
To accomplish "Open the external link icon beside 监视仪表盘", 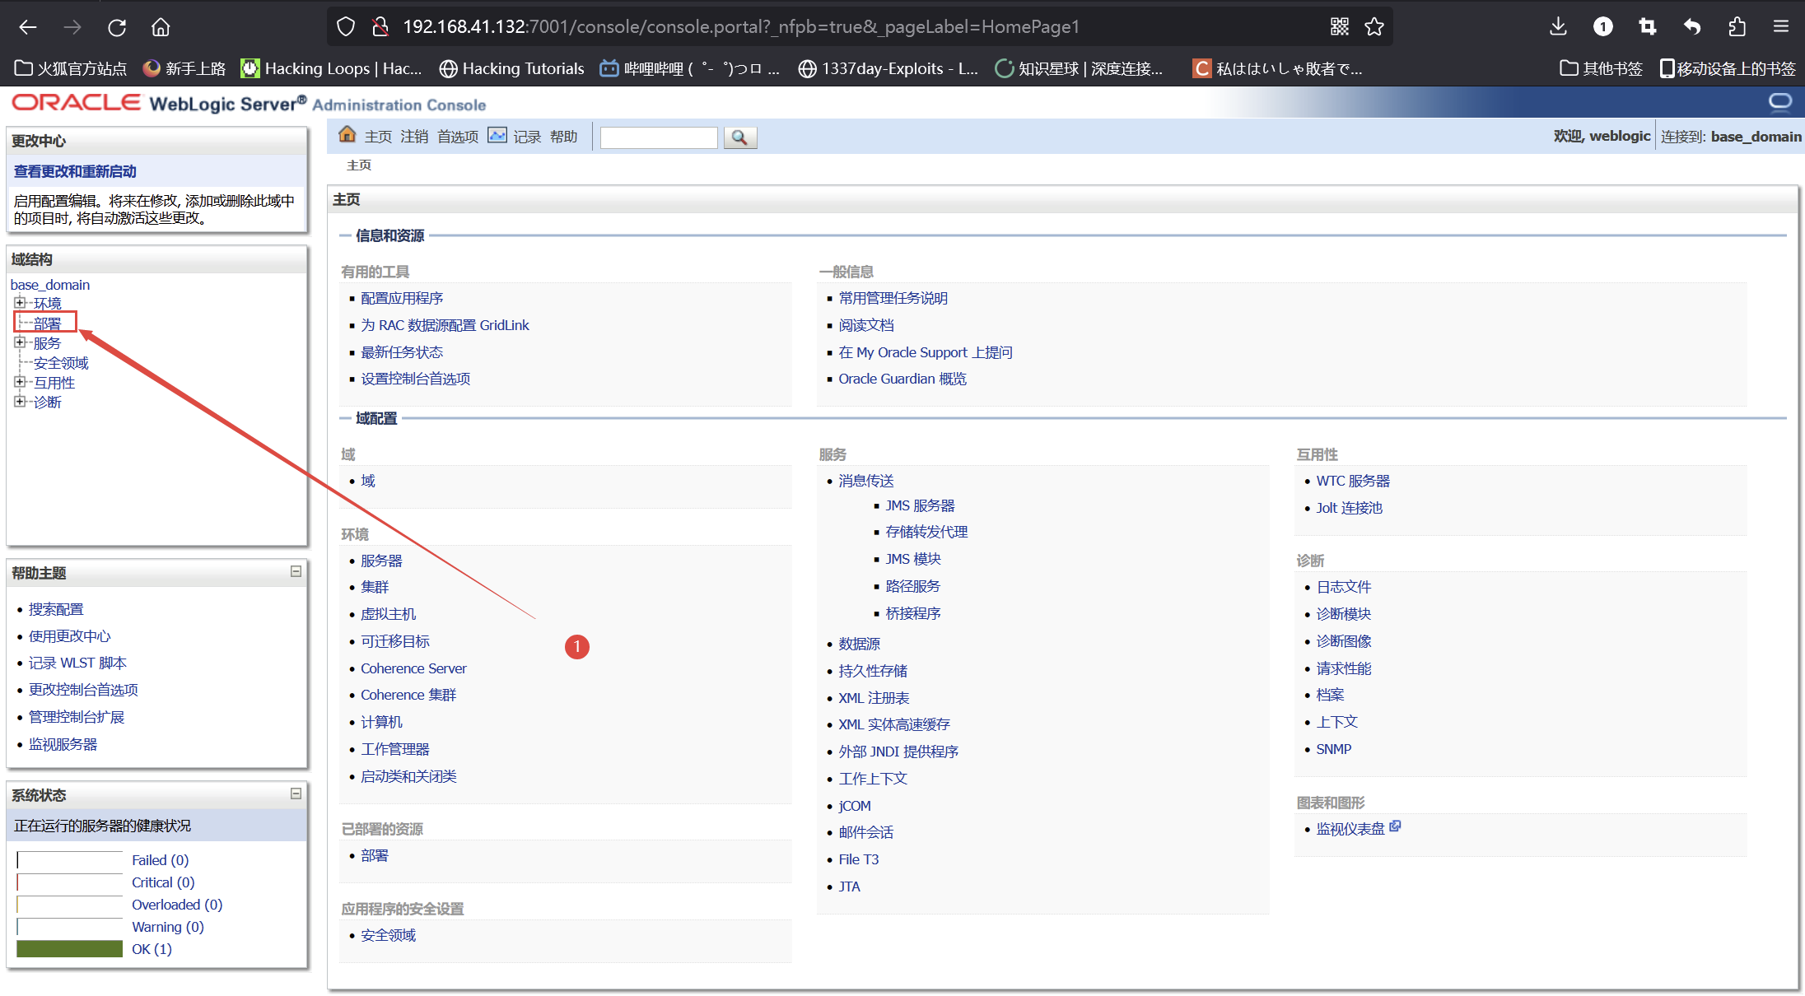I will click(x=1395, y=826).
